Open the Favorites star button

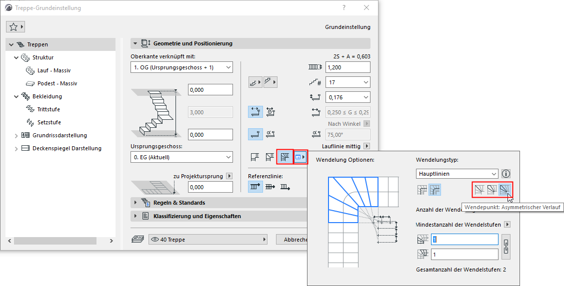(15, 26)
